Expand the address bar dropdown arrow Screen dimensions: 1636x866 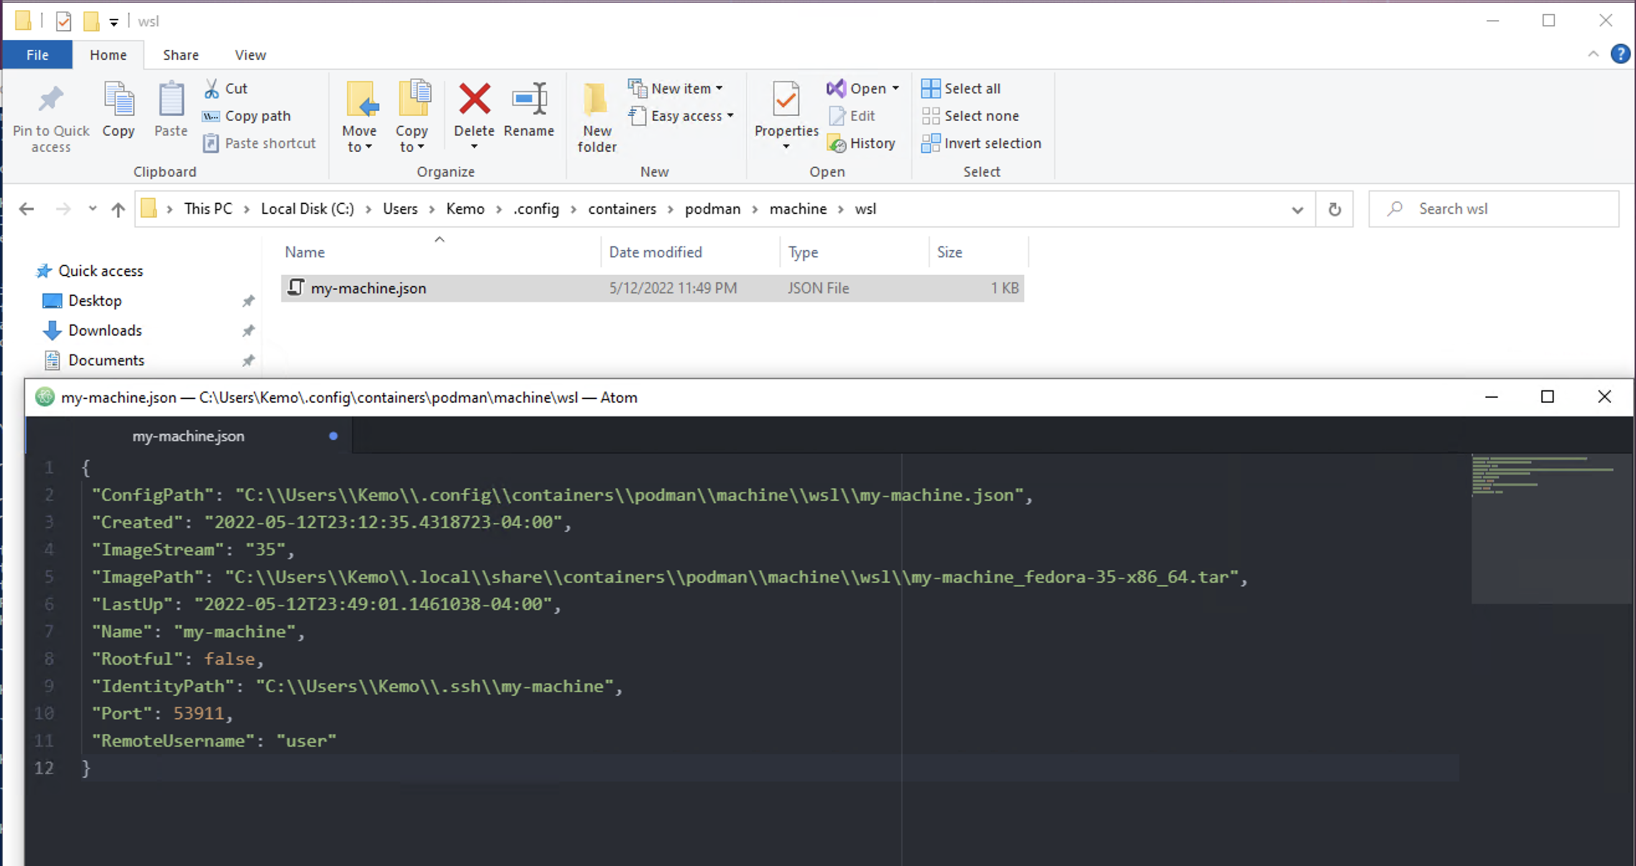[x=1297, y=209]
